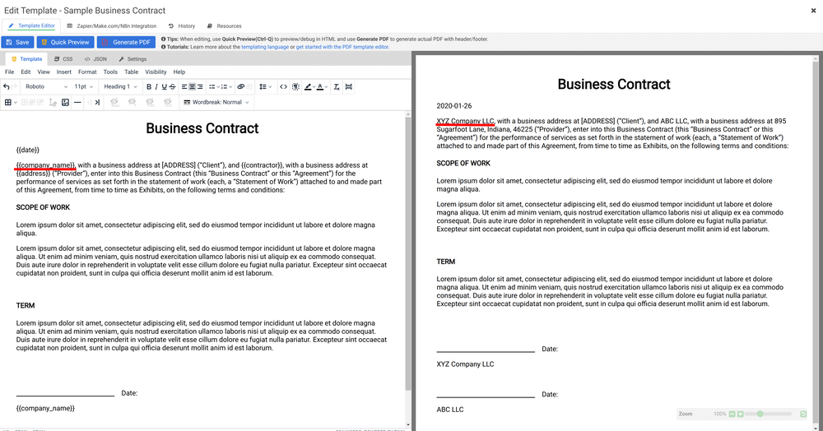Image resolution: width=823 pixels, height=431 pixels.
Task: Open bullet list style dropdown arrow
Action: pos(217,86)
